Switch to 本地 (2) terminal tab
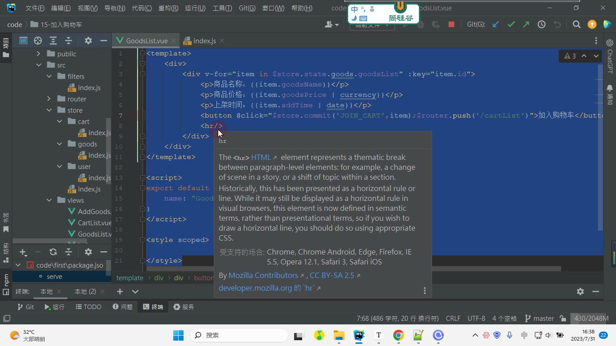 85,291
